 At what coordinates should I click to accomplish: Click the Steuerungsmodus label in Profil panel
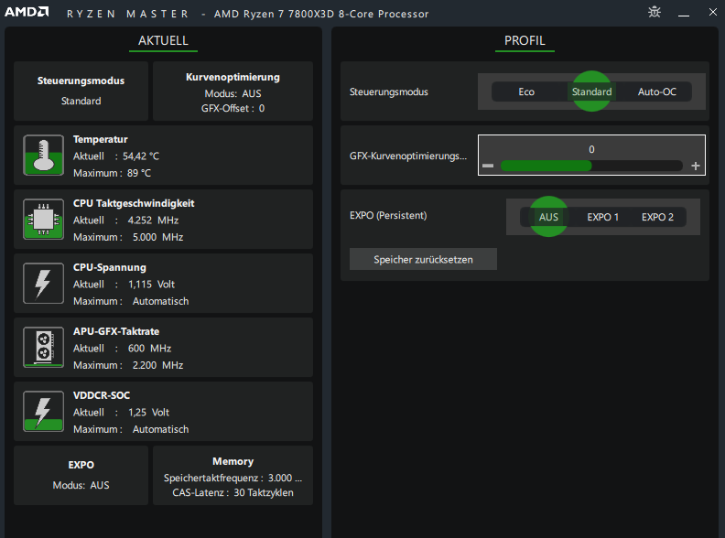click(x=388, y=91)
